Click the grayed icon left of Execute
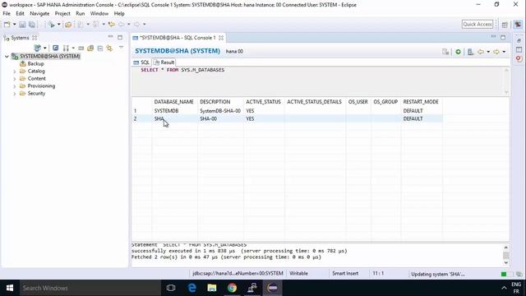Image resolution: width=526 pixels, height=296 pixels. (x=445, y=52)
